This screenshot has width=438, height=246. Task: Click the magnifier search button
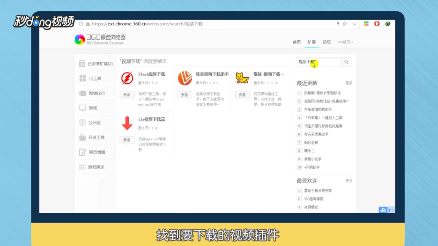(346, 62)
